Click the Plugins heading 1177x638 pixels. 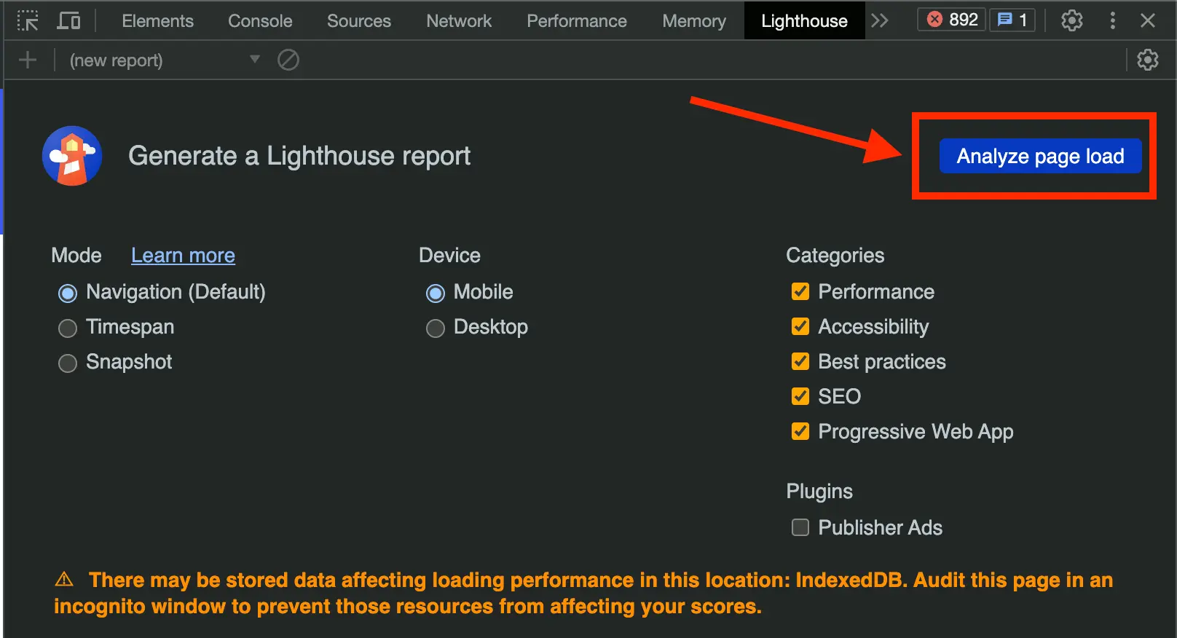(x=819, y=492)
